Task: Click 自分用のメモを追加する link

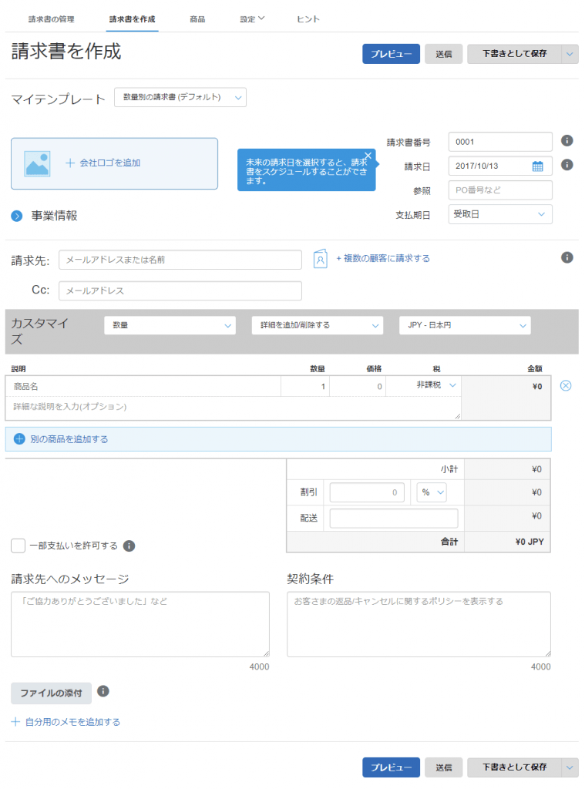Action: [73, 722]
